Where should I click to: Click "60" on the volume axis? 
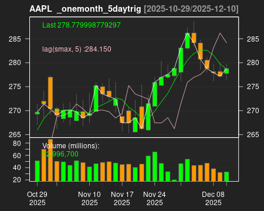coord(17,155)
